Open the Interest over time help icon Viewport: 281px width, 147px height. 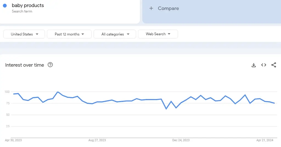(50, 65)
